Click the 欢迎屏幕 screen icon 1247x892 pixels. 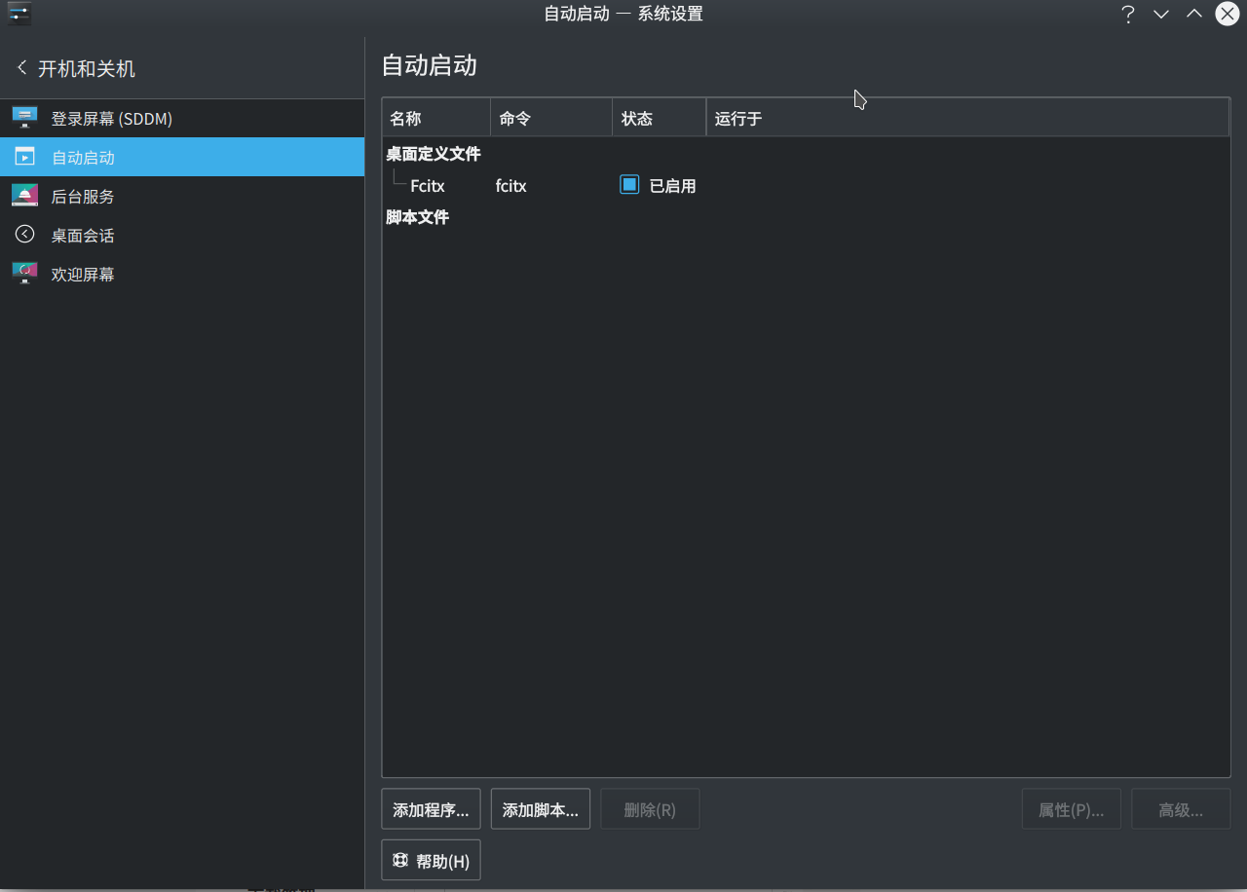(x=23, y=273)
